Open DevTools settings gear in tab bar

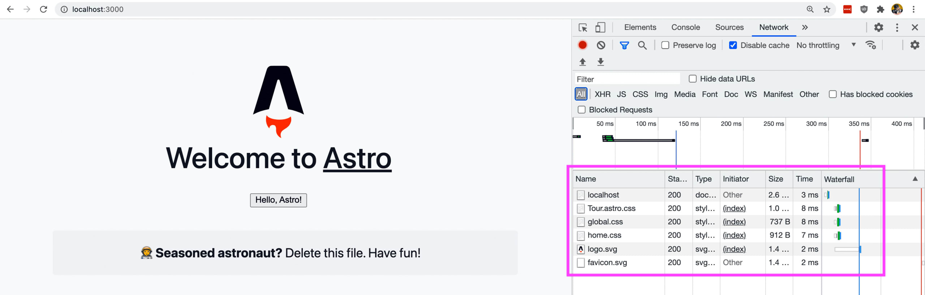[x=879, y=27]
